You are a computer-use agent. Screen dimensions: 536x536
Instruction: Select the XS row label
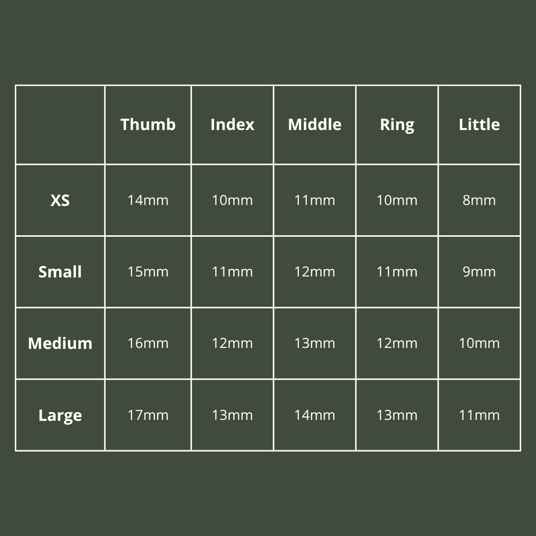click(x=60, y=200)
